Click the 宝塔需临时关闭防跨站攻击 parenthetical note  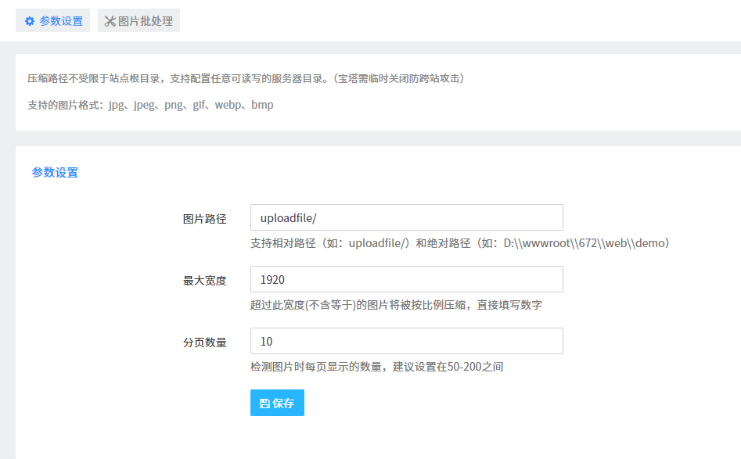pos(399,78)
